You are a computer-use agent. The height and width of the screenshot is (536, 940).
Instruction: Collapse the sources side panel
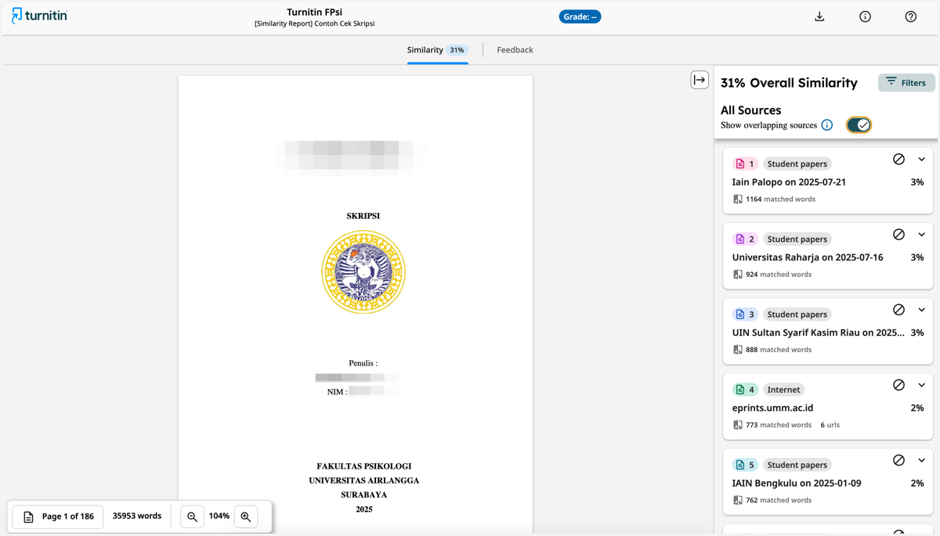pyautogui.click(x=700, y=80)
